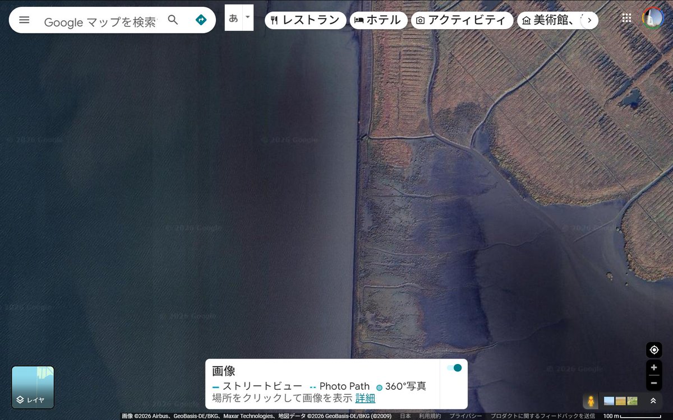Click the ストリートビュー legend label
Screen dimensions: 673x420
pyautogui.click(x=262, y=386)
